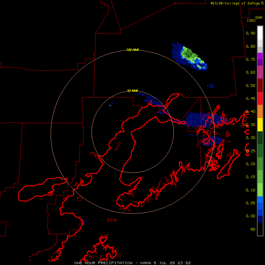Select the 0.45 legend value
Image resolution: width=265 pixels, height=265 pixels.
[251, 99]
